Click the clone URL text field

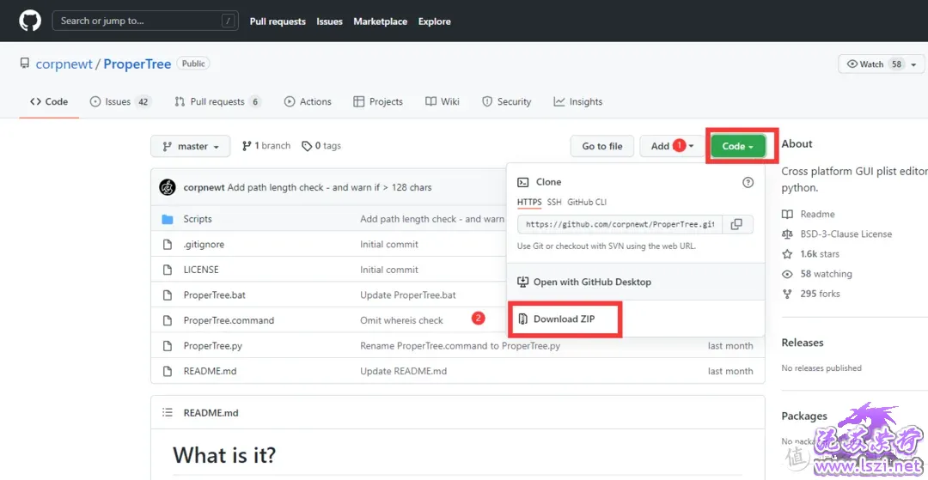620,225
